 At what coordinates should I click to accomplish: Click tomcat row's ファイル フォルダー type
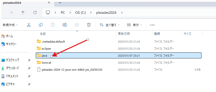(164, 63)
